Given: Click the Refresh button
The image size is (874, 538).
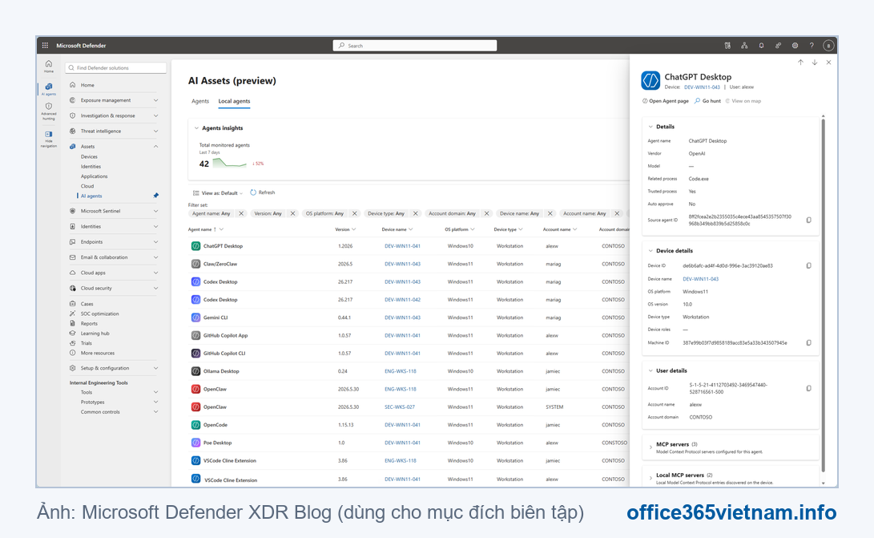Looking at the screenshot, I should coord(263,192).
